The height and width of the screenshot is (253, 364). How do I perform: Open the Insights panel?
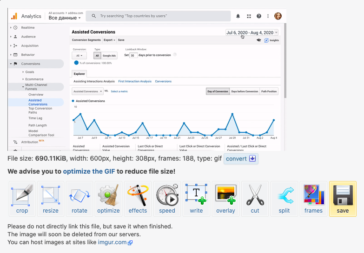click(271, 40)
